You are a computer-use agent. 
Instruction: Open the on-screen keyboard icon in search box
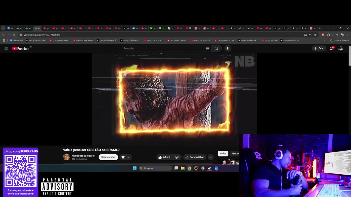(x=208, y=48)
